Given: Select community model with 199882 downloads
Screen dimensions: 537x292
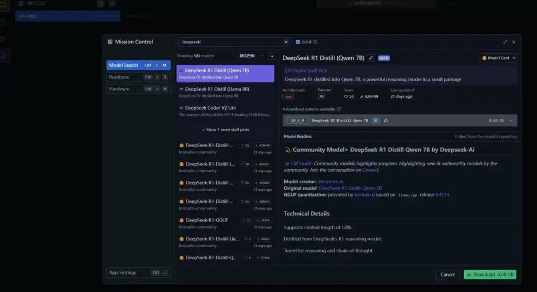Looking at the screenshot, I should coord(225,186).
